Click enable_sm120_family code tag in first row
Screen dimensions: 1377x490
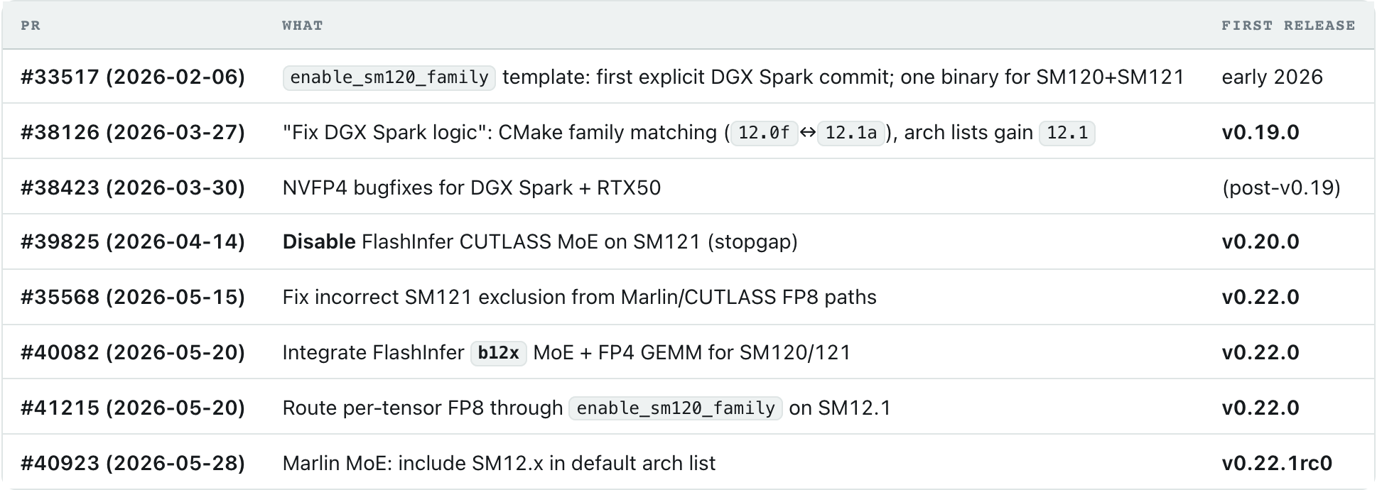389,77
